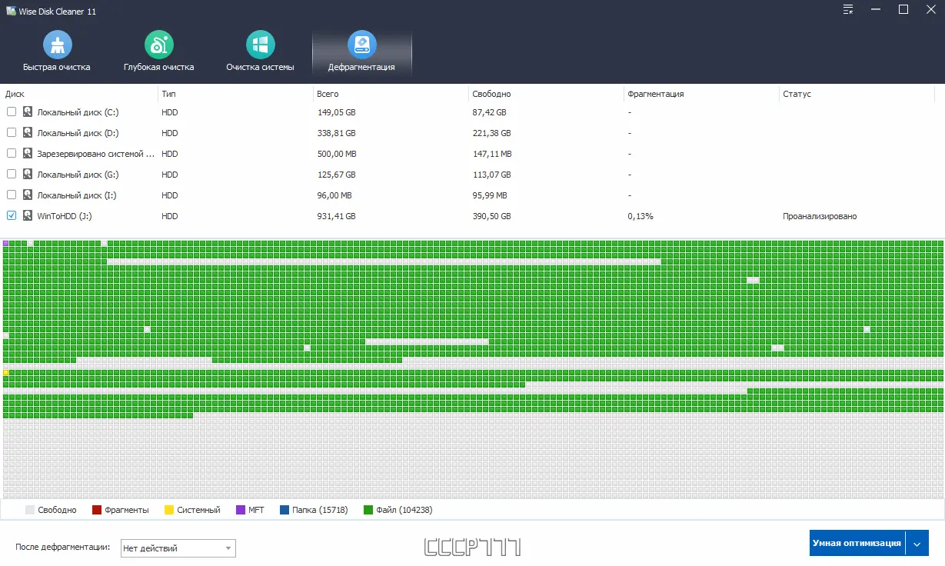Click the Wise Disk Cleaner title bar logo
Viewport: 945px width, 566px height.
pyautogui.click(x=11, y=11)
